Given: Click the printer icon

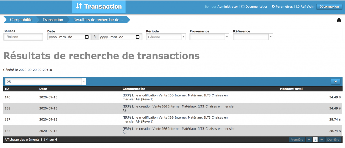Looking at the screenshot, I should pyautogui.click(x=339, y=20).
